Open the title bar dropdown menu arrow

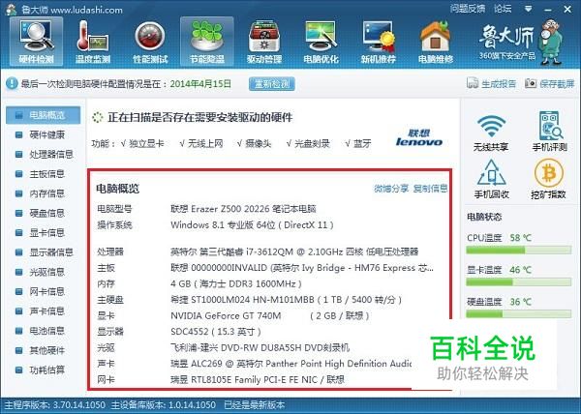click(529, 9)
